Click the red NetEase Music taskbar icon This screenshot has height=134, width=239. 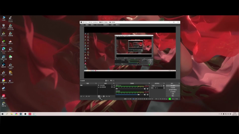click(x=30, y=114)
